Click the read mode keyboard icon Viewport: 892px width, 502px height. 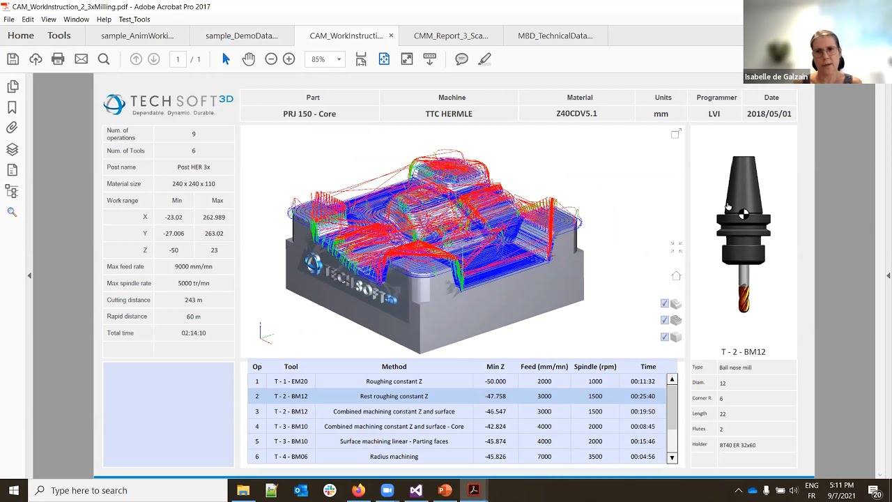click(x=429, y=59)
